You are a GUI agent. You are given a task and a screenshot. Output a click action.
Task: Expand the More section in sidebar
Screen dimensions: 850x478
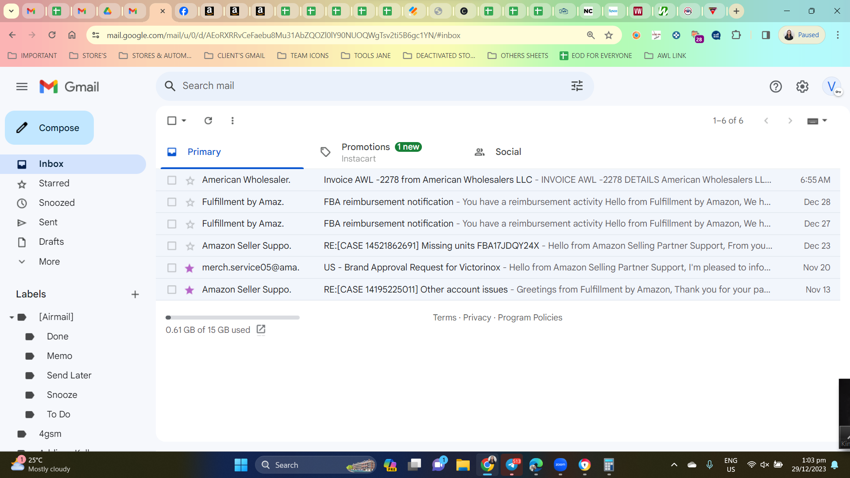coord(49,262)
